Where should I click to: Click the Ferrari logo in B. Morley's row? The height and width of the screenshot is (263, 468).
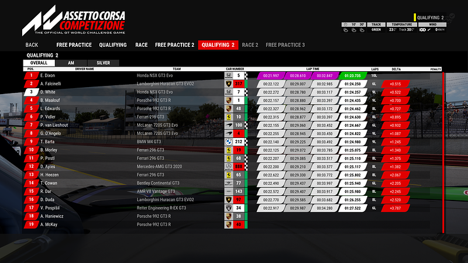tap(229, 150)
